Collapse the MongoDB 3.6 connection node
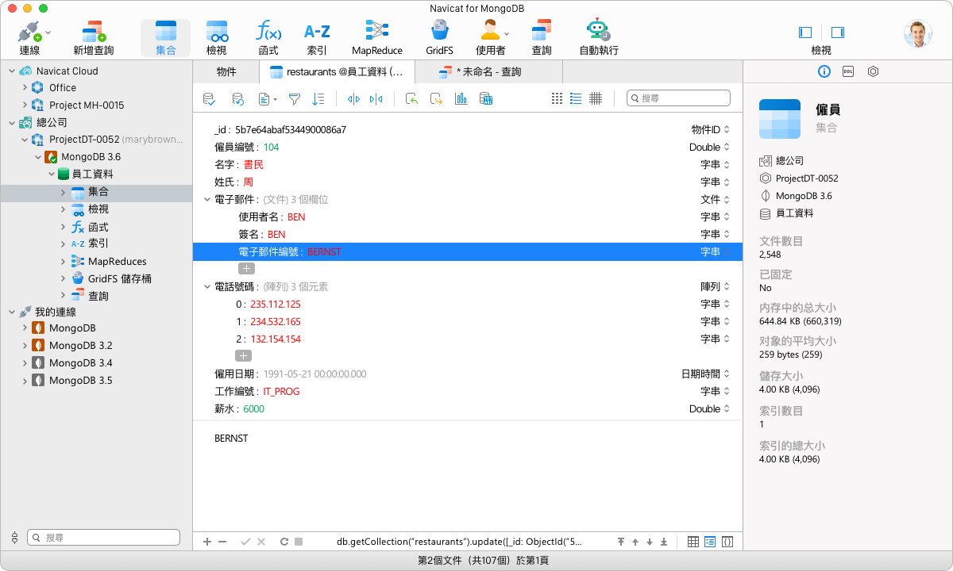 click(37, 157)
